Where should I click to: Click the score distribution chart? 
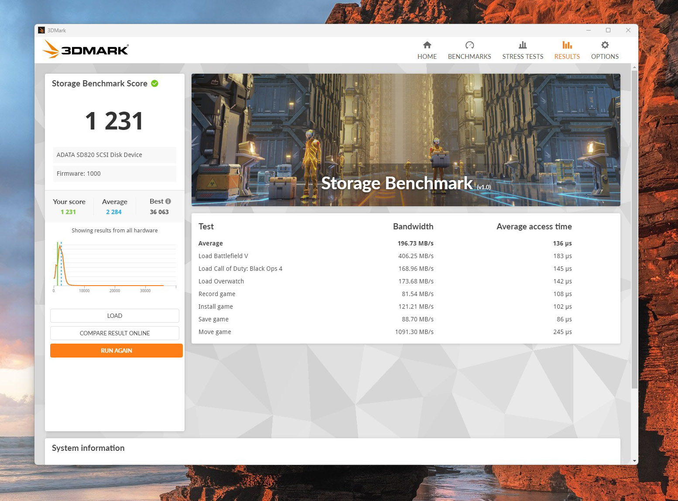115,265
